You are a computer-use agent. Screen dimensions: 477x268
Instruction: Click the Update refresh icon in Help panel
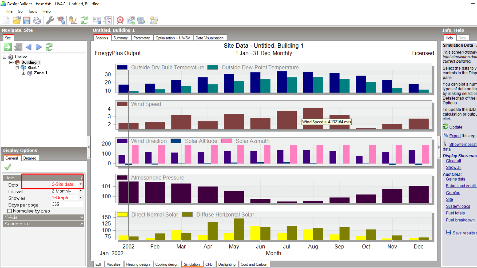click(x=445, y=126)
